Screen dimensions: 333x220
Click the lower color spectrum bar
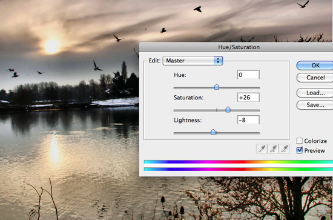click(239, 169)
